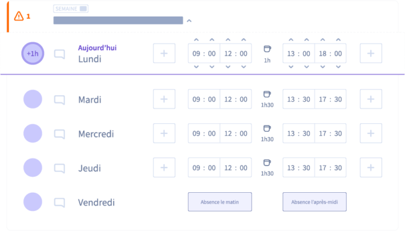Click the coffee break icon for Lundi
Viewport: 405px width, 231px height.
pos(267,49)
